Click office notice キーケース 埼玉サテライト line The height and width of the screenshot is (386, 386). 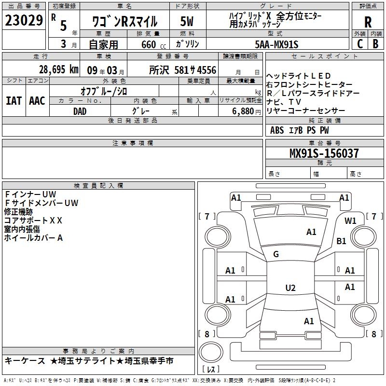click(89, 361)
